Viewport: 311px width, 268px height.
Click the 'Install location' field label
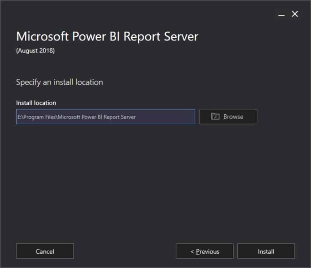[x=36, y=103]
